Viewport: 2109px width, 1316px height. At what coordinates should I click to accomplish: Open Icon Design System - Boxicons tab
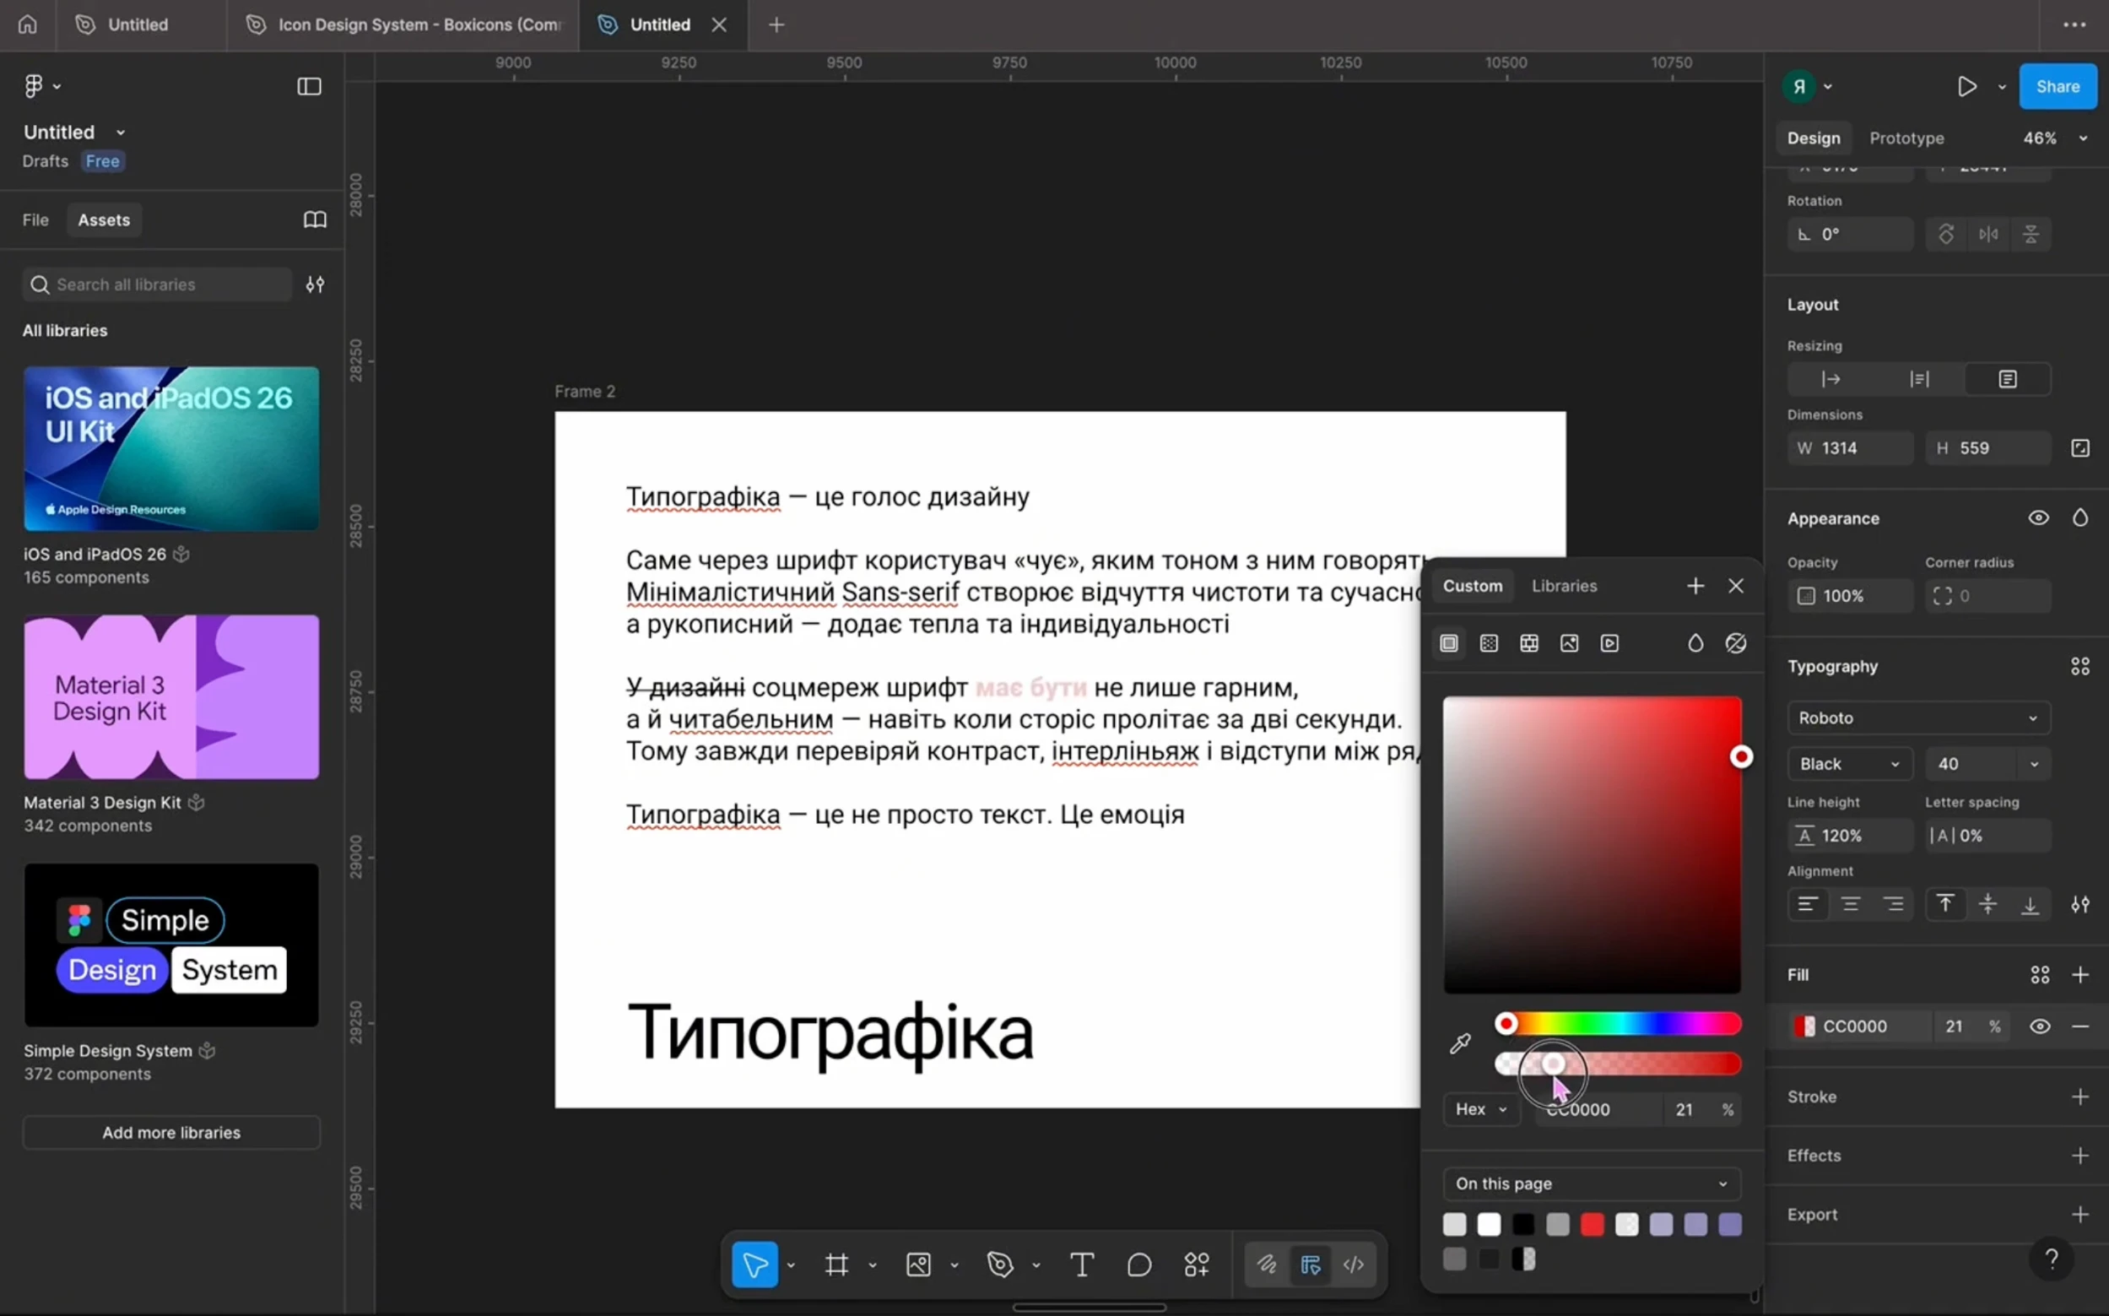pyautogui.click(x=403, y=24)
